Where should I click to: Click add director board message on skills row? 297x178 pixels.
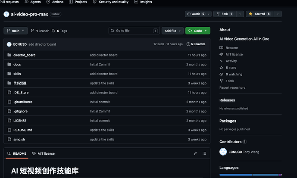103,74
